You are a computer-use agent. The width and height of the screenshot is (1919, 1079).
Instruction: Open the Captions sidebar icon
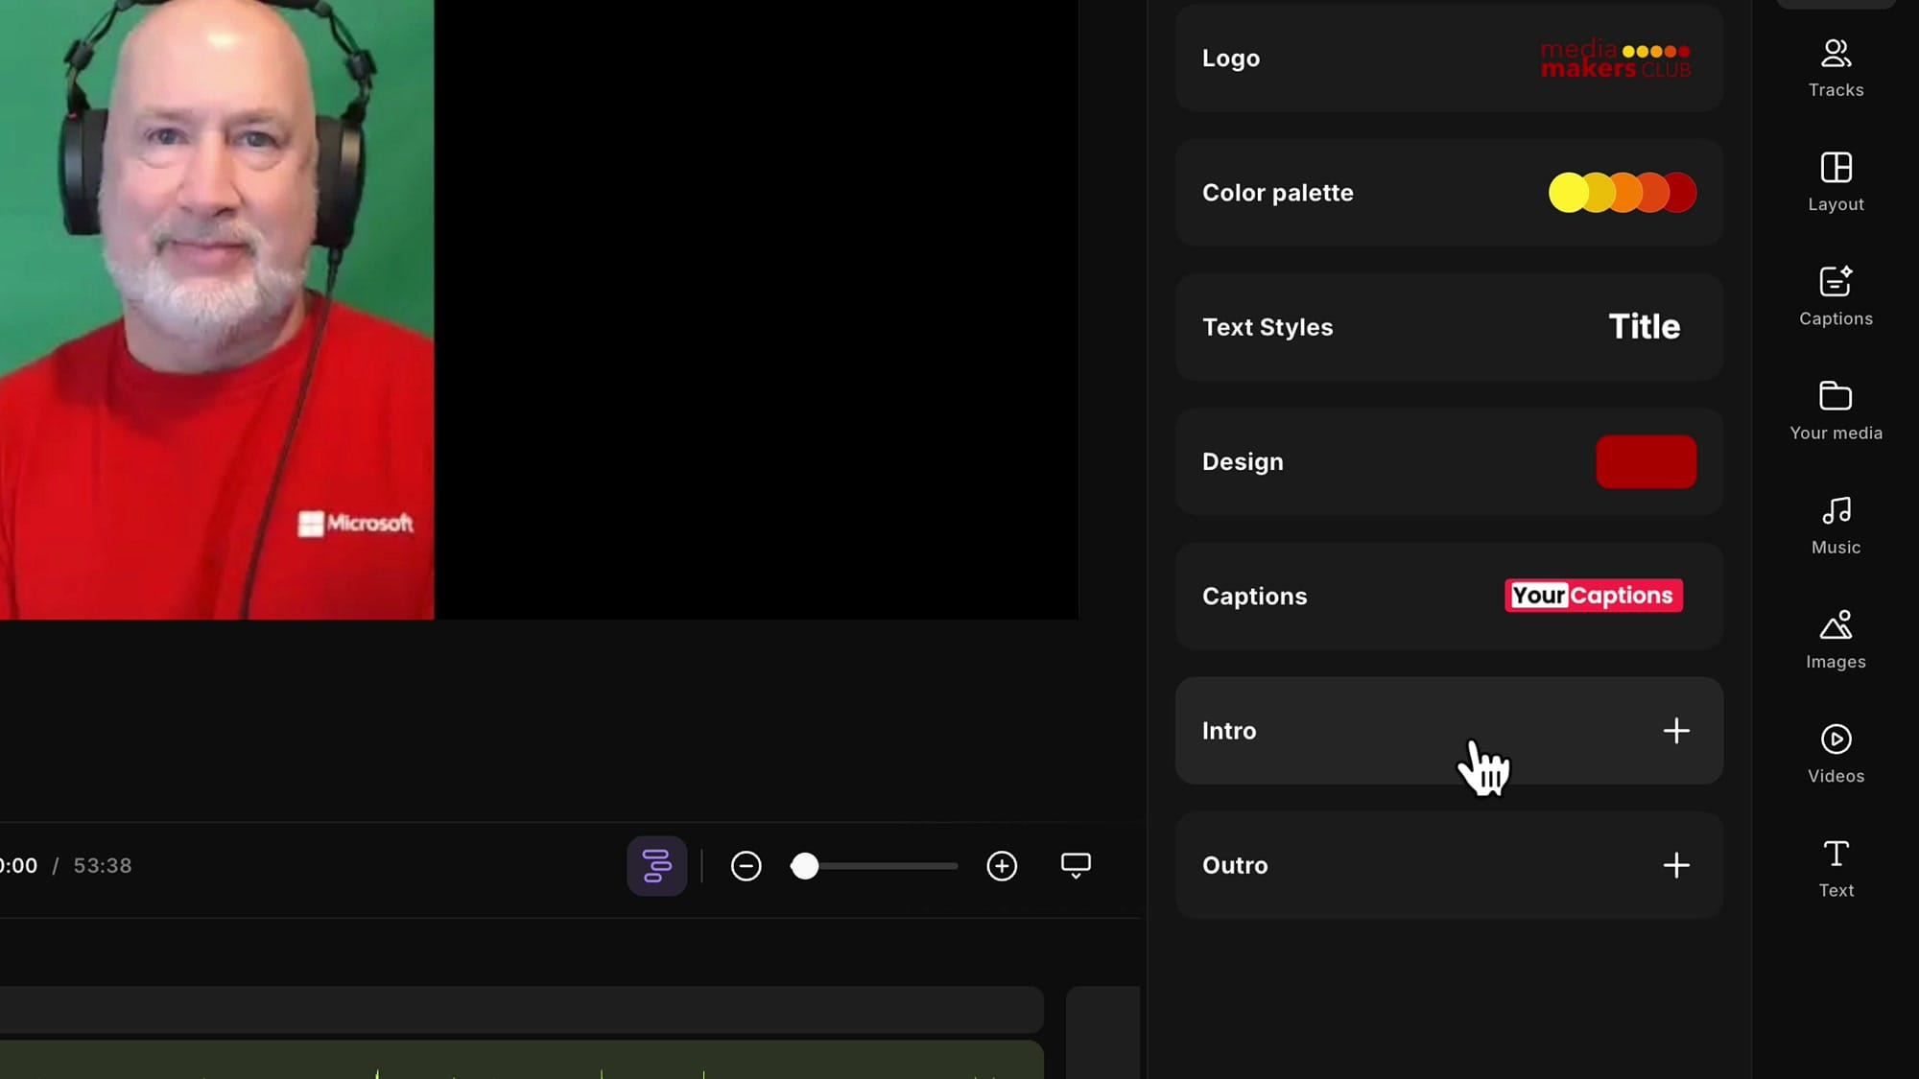coord(1836,282)
